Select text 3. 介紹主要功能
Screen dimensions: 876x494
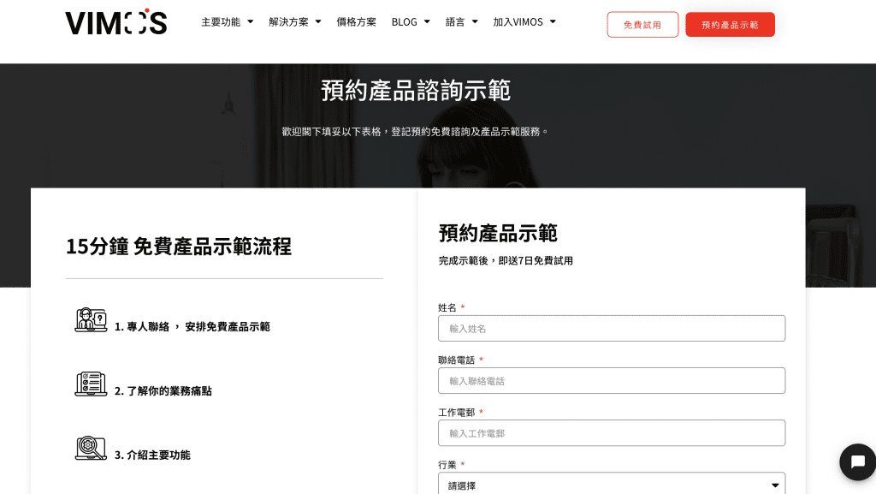[152, 455]
